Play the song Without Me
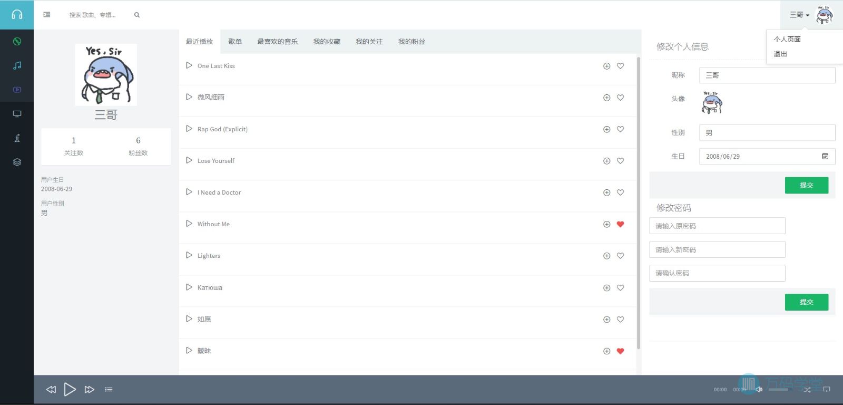 coord(189,224)
